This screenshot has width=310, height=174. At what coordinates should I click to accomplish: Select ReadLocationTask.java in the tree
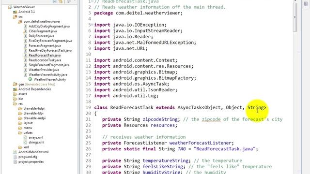45,60
